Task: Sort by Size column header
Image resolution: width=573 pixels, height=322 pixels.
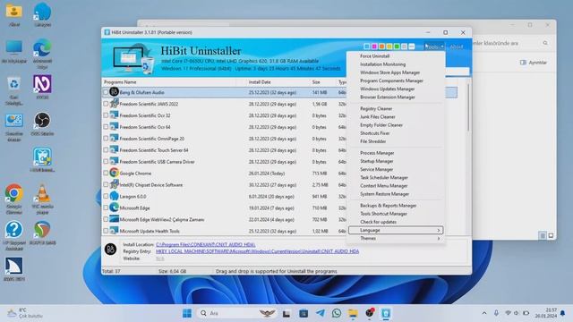Action: (322, 82)
